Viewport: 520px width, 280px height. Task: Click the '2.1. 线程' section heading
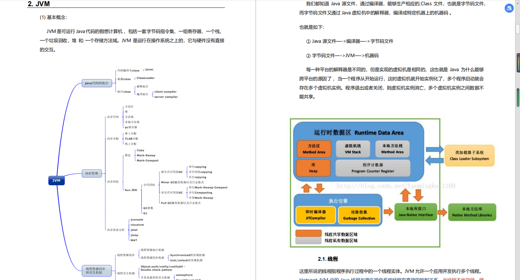(328, 259)
